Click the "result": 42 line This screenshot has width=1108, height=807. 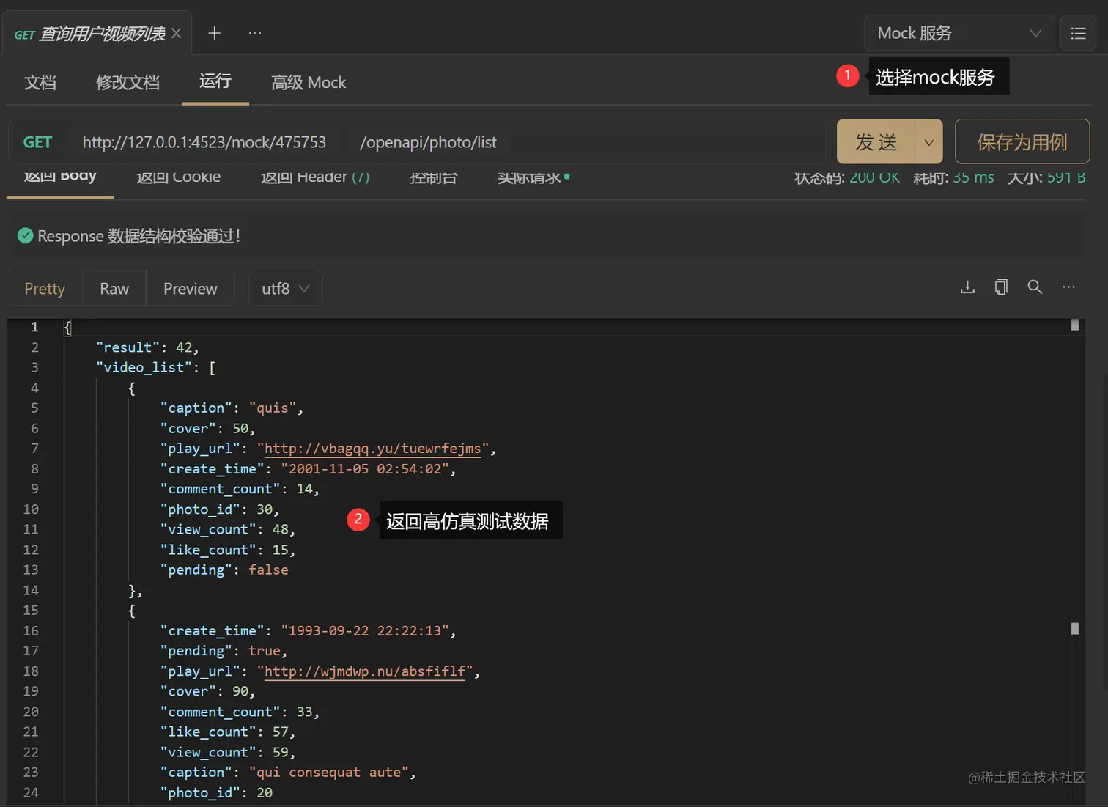[147, 347]
